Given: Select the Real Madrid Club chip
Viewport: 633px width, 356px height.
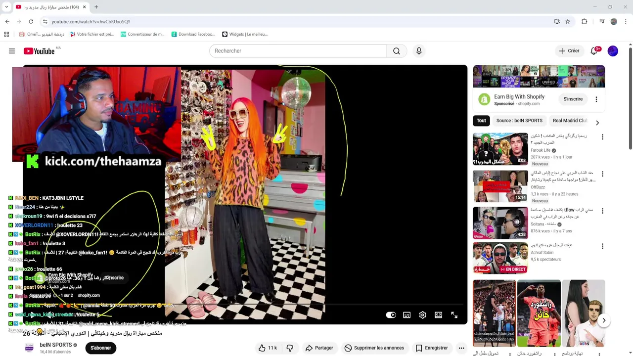Looking at the screenshot, I should click(x=570, y=121).
